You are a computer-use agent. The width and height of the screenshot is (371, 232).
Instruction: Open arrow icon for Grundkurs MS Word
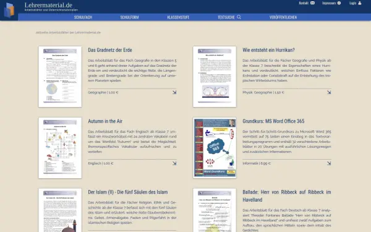[x=329, y=163]
